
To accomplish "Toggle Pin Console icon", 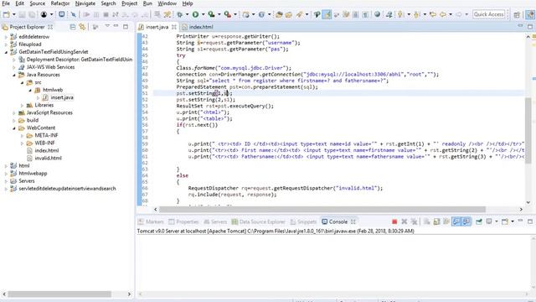I will (479, 221).
